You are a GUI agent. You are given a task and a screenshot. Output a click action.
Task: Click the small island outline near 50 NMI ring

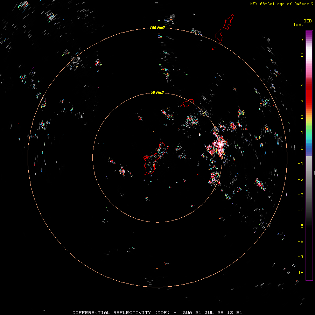tap(187, 103)
